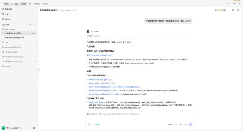The height and width of the screenshot is (131, 243).
Task: Open V33__access_control.sql file link
Action: 99,55
